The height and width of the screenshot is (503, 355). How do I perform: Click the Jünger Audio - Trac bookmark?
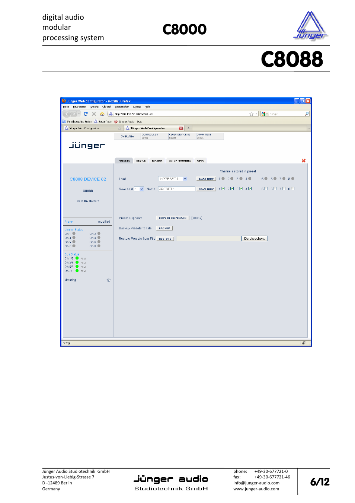point(128,122)
